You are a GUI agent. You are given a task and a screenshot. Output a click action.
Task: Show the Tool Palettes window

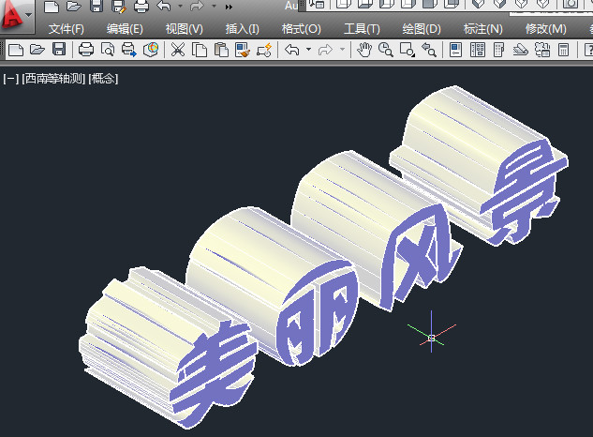pyautogui.click(x=498, y=49)
